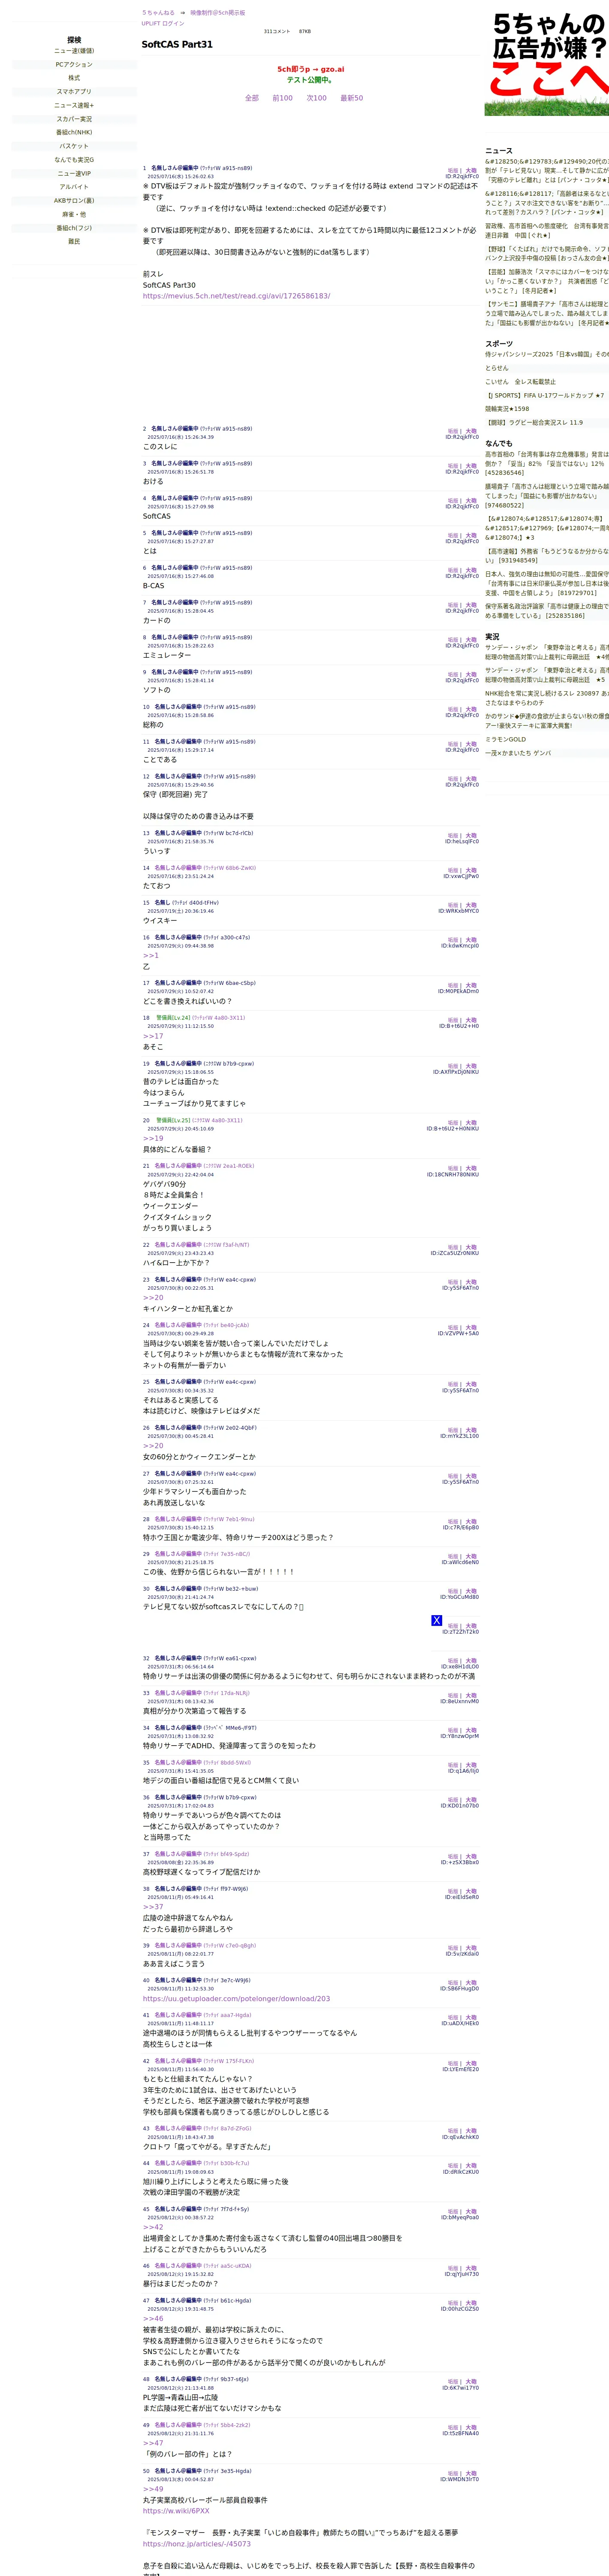The image size is (609, 2576).
Task: Follow the >>19 anchor in post 20
Action: tap(153, 1138)
